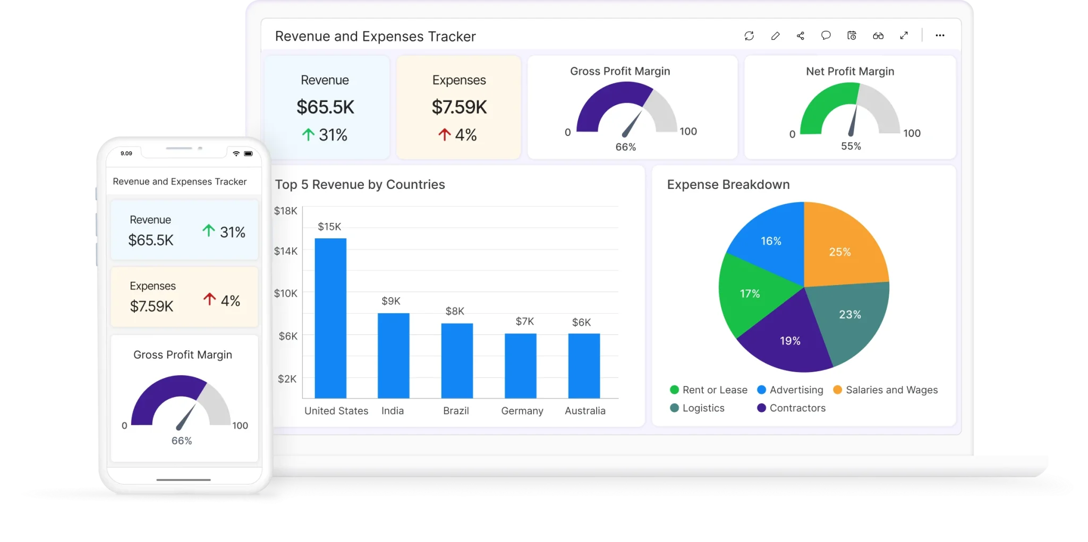Share the Revenue and Expenses Tracker
Viewport: 1088px width, 542px height.
coord(800,36)
